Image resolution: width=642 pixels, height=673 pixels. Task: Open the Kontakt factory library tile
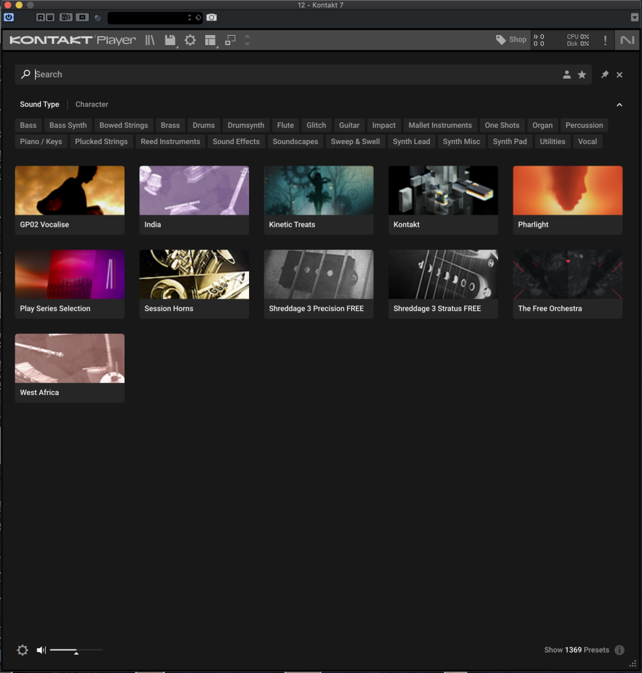443,200
